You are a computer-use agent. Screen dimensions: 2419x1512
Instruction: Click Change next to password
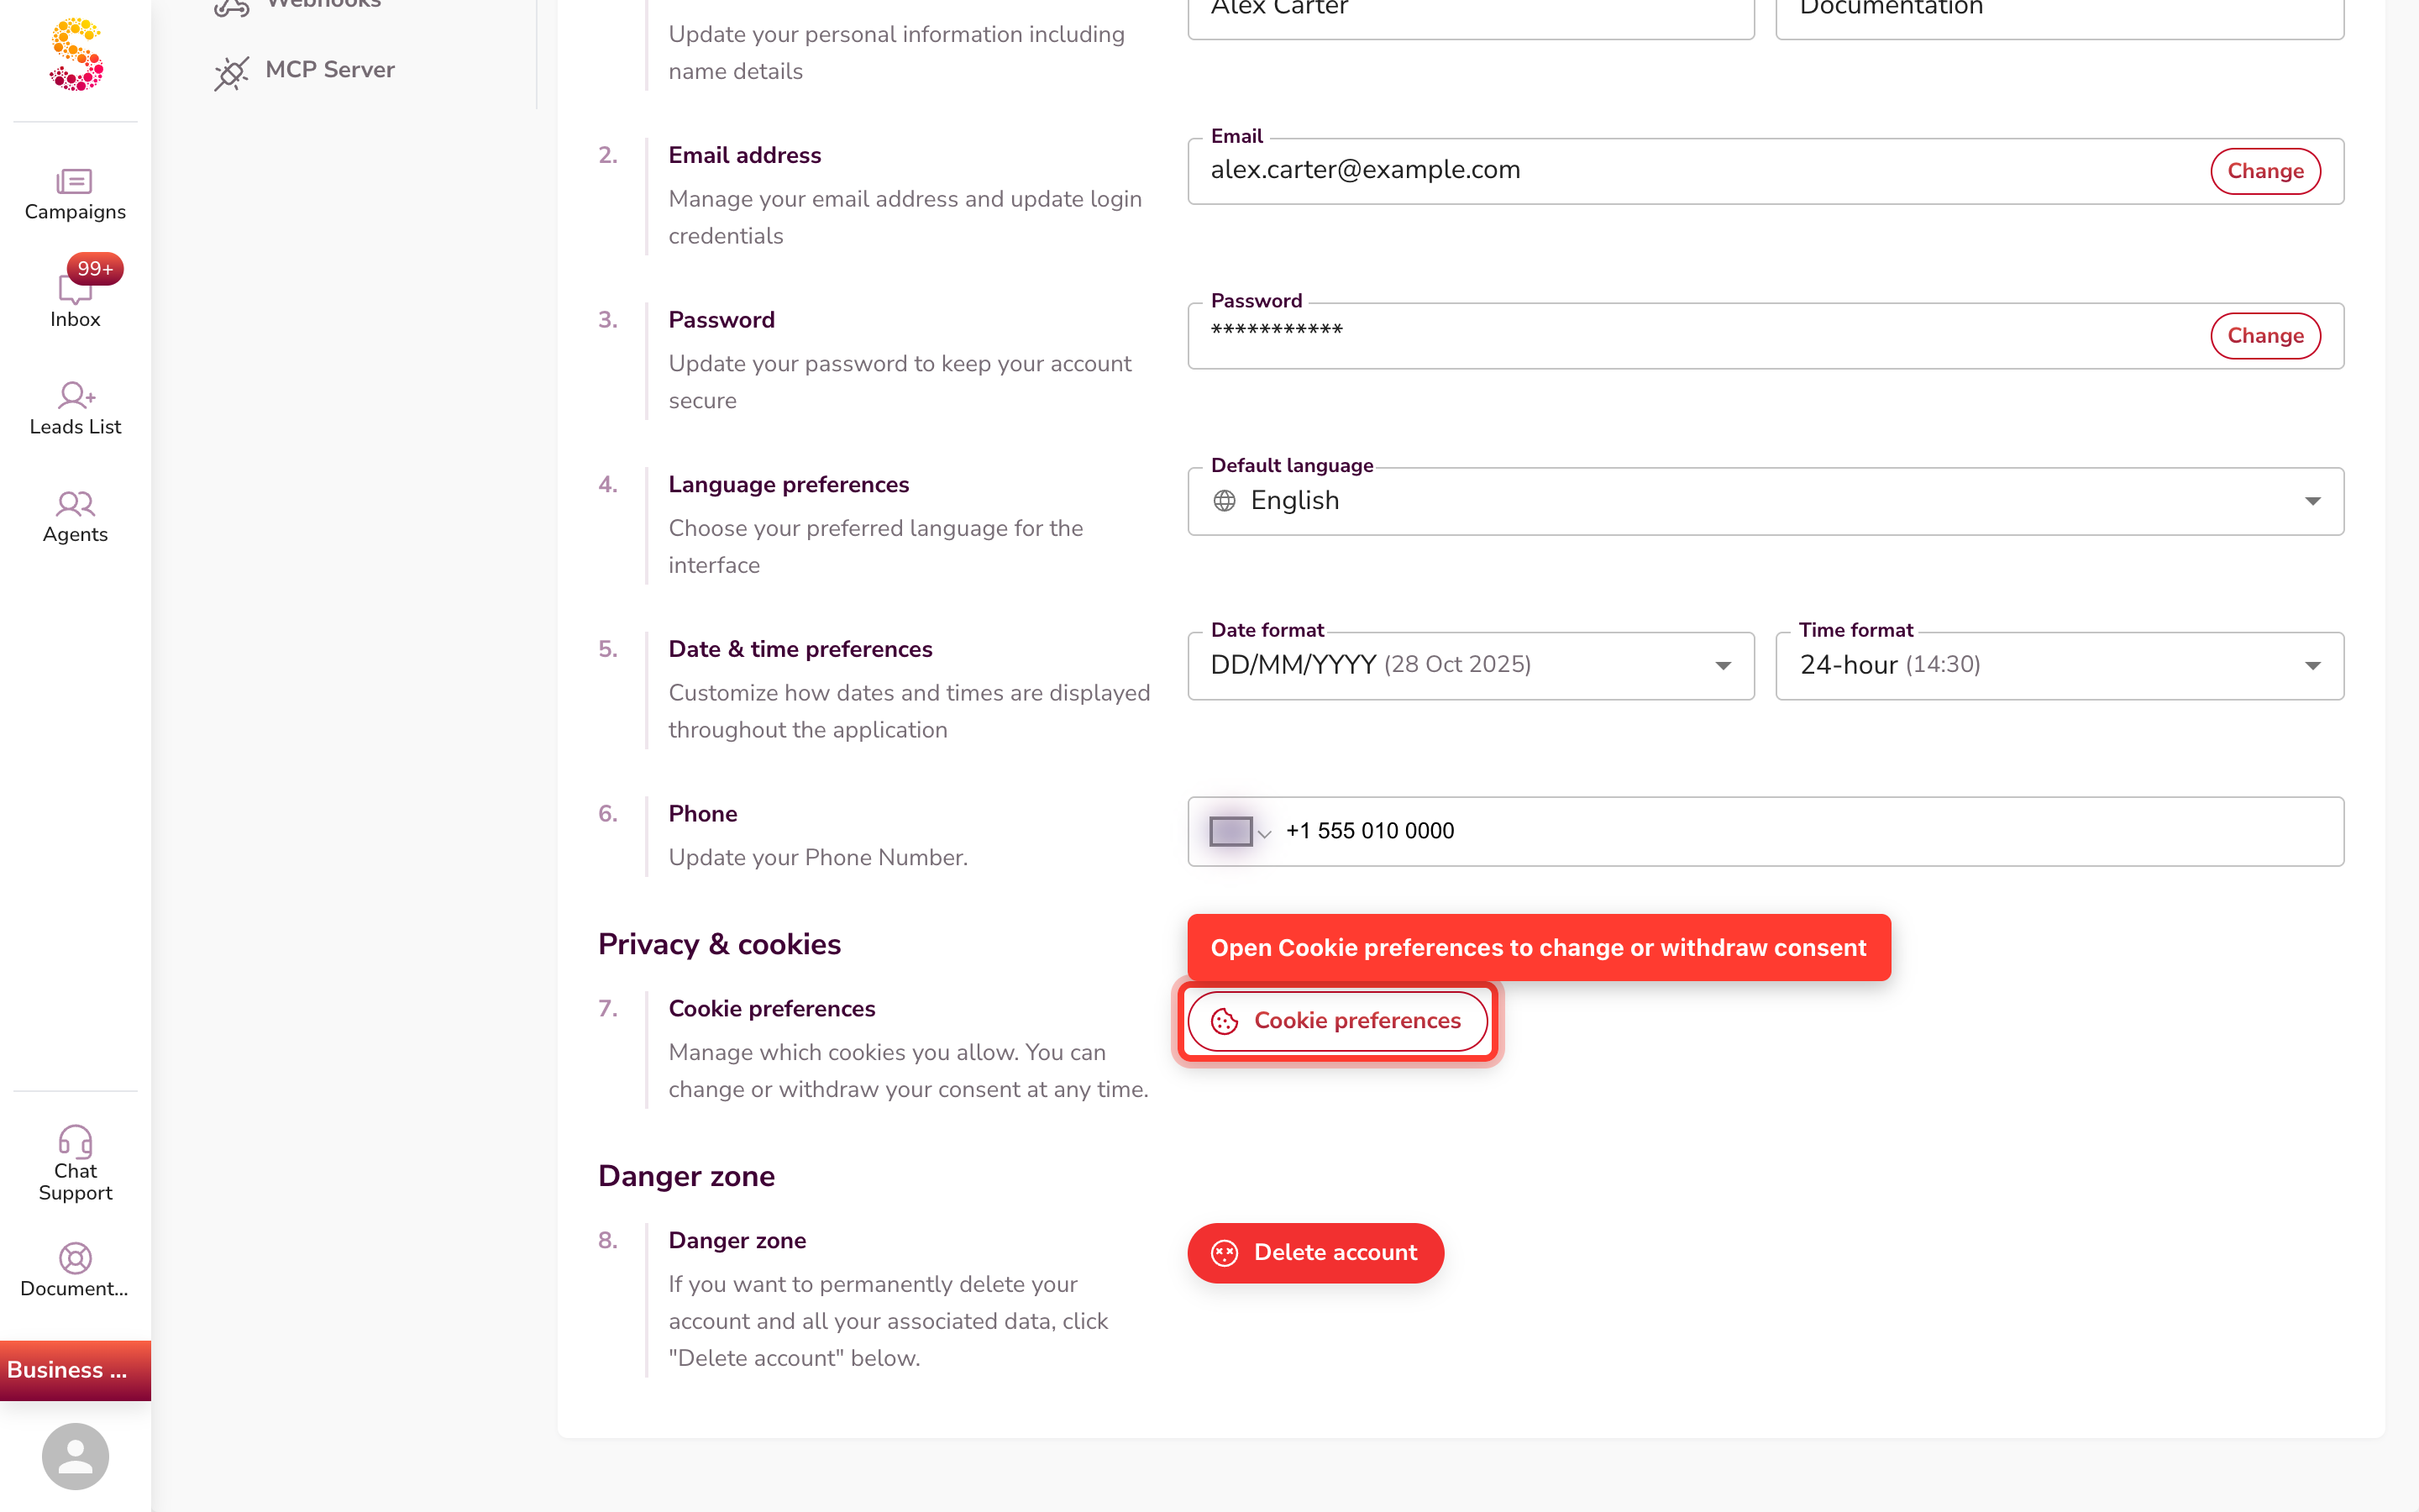point(2265,336)
